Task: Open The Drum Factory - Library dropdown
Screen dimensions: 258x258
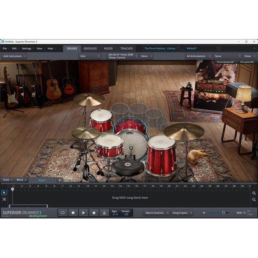Action: [x=161, y=48]
